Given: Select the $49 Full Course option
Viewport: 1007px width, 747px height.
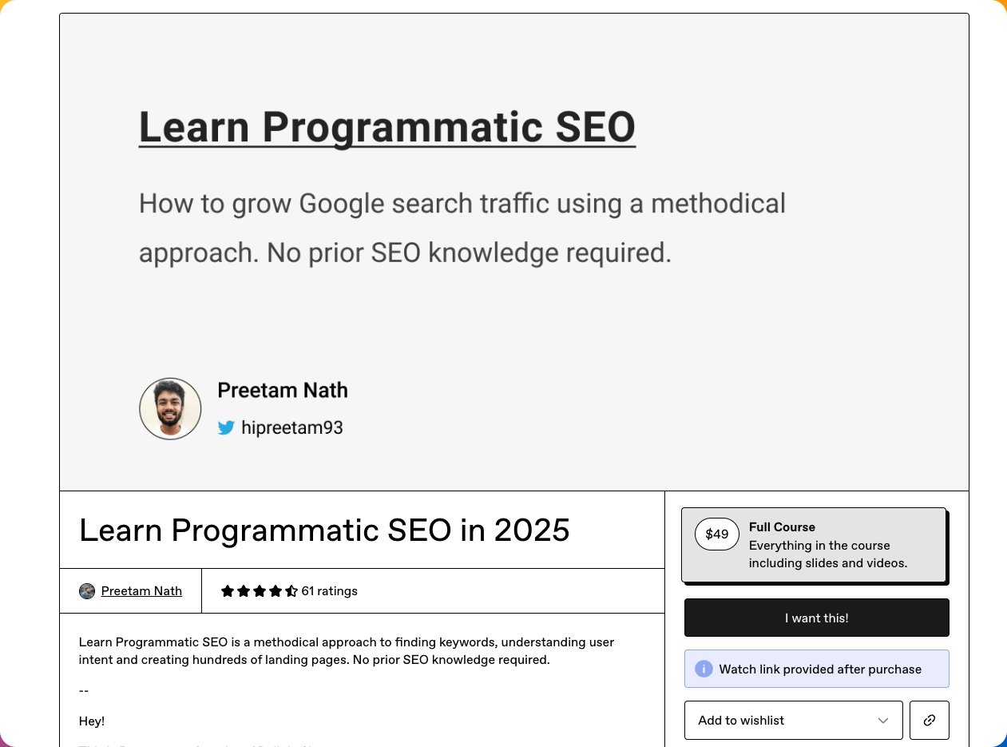Looking at the screenshot, I should point(814,545).
